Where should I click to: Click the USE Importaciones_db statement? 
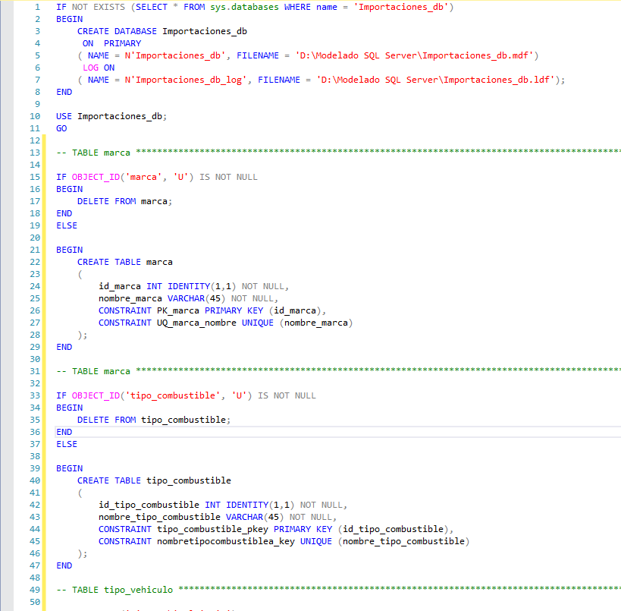(x=111, y=116)
